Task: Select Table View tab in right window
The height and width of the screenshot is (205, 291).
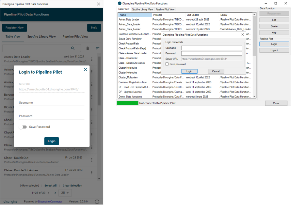Action: pos(123,9)
